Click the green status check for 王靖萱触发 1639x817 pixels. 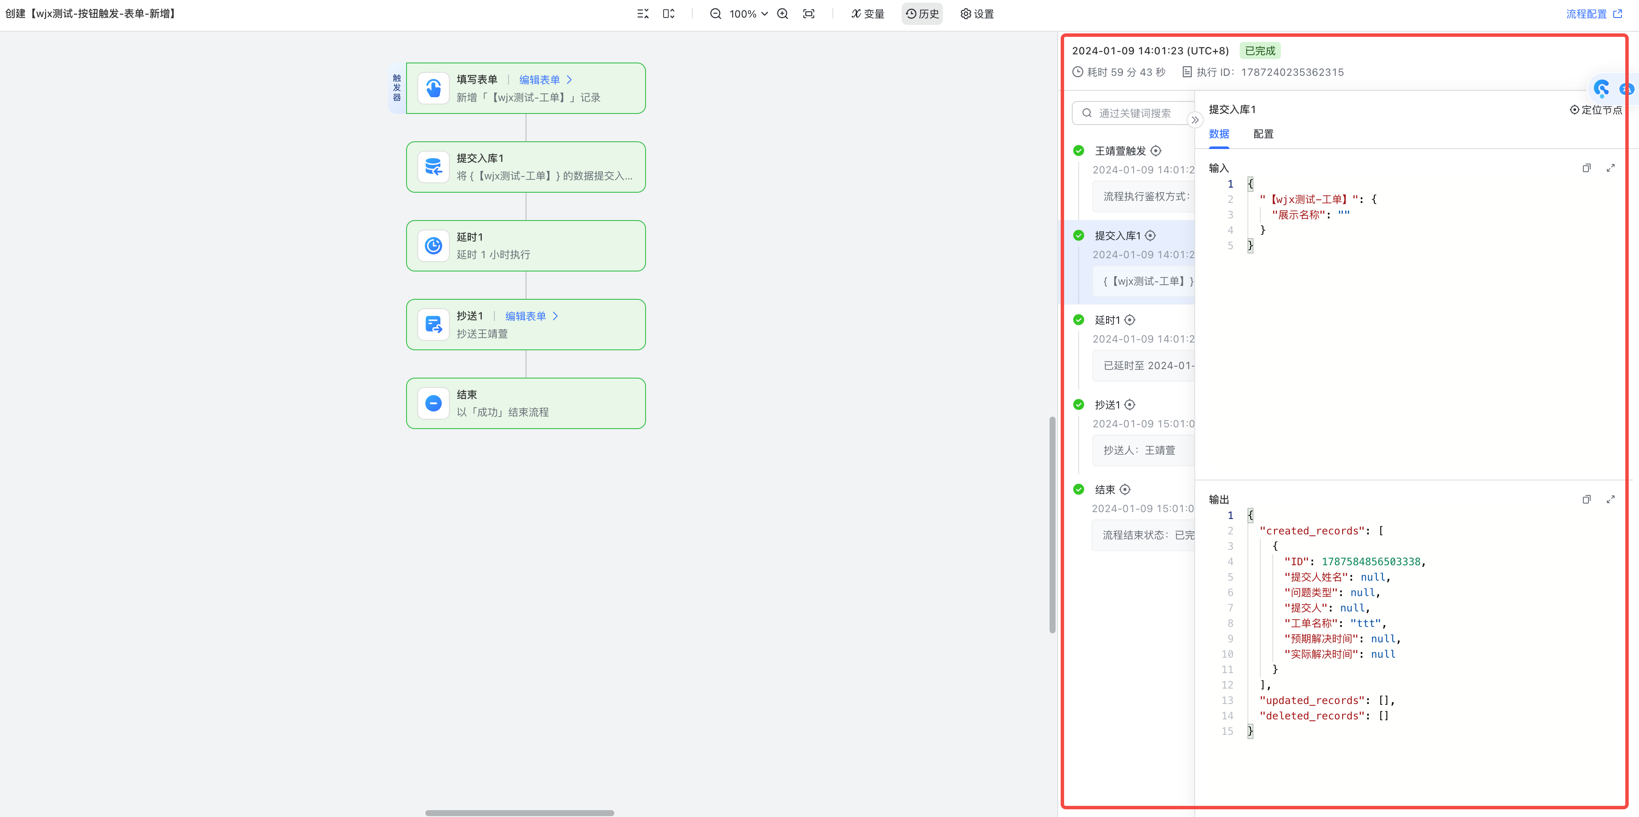1078,151
